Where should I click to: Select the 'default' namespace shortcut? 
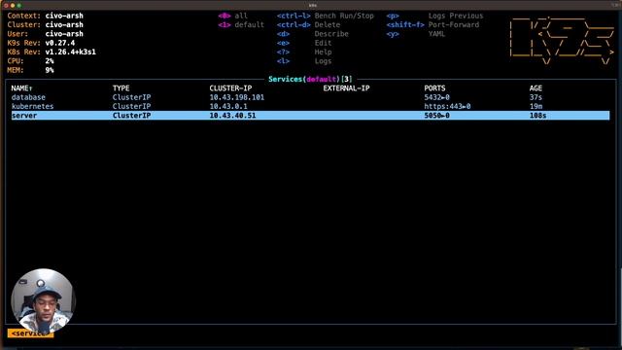pos(249,24)
